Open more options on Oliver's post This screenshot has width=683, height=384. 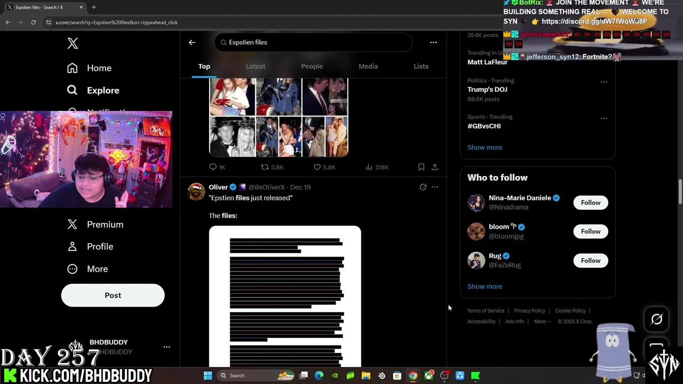435,187
